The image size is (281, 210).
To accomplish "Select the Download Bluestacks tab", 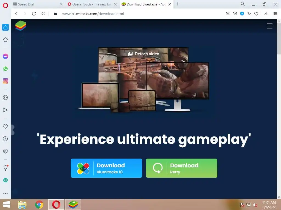I will pyautogui.click(x=147, y=4).
